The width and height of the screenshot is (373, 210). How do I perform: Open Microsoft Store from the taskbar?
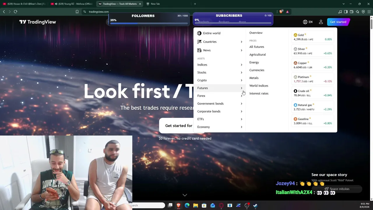pos(204,205)
